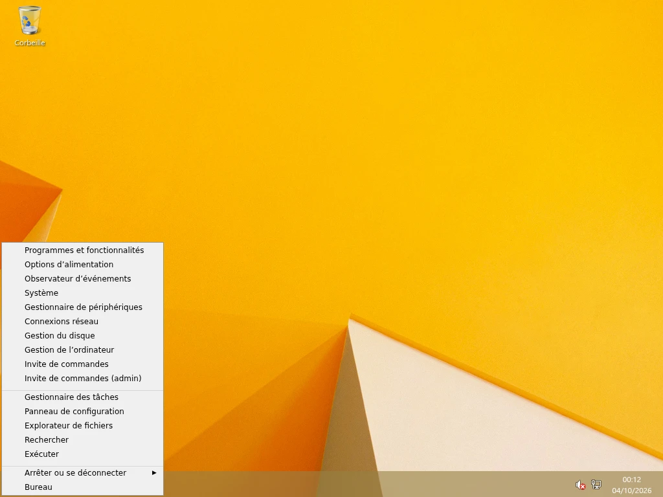Open the Corbeille recycle bin icon
The width and height of the screenshot is (663, 497).
(30, 26)
